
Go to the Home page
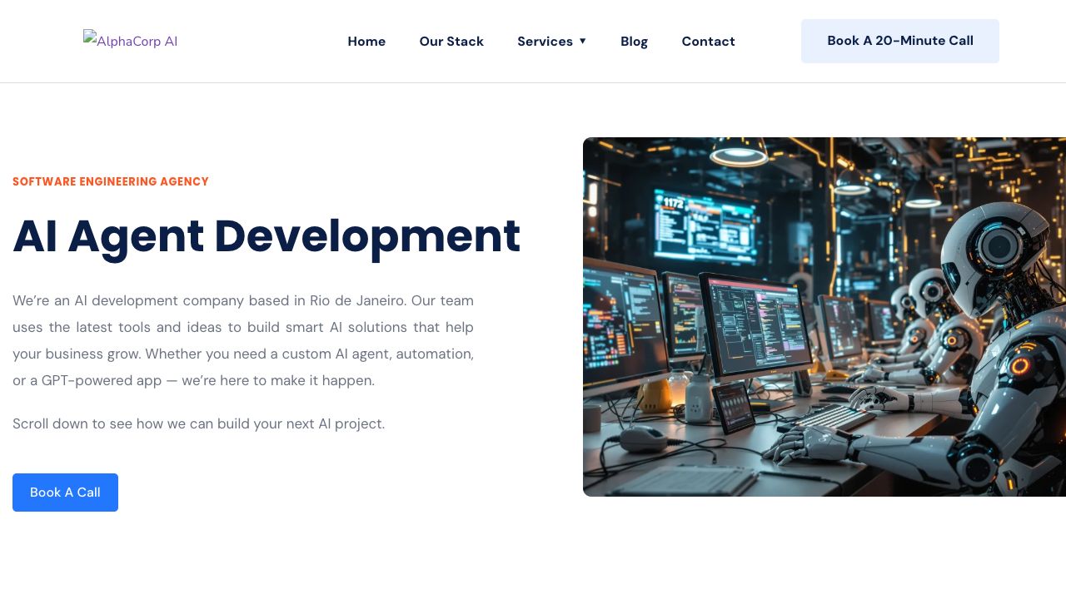(366, 42)
